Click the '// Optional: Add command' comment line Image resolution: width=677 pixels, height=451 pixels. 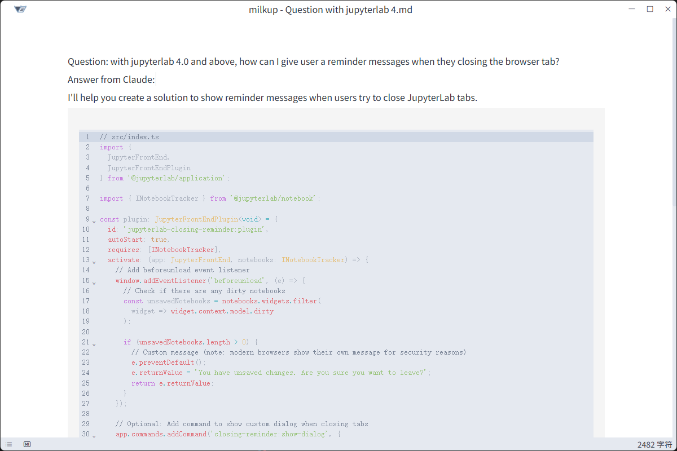click(242, 424)
